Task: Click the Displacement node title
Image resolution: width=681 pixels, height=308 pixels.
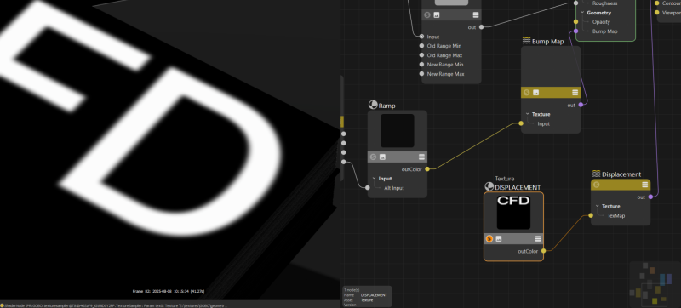Action: coord(621,174)
